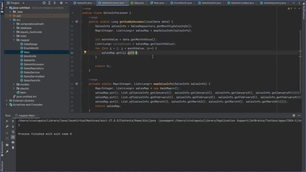This screenshot has width=306, height=172.
Task: Select java-untitled.iml file
Action: click(26, 97)
